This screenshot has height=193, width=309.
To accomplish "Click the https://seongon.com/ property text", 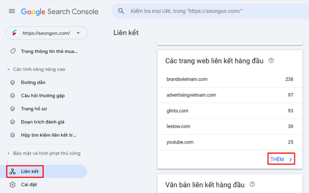I will [x=46, y=33].
